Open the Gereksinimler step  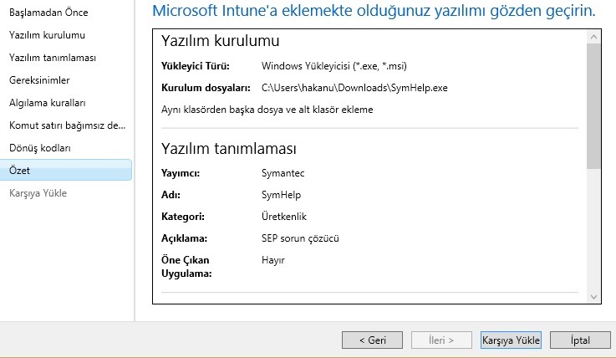point(39,80)
